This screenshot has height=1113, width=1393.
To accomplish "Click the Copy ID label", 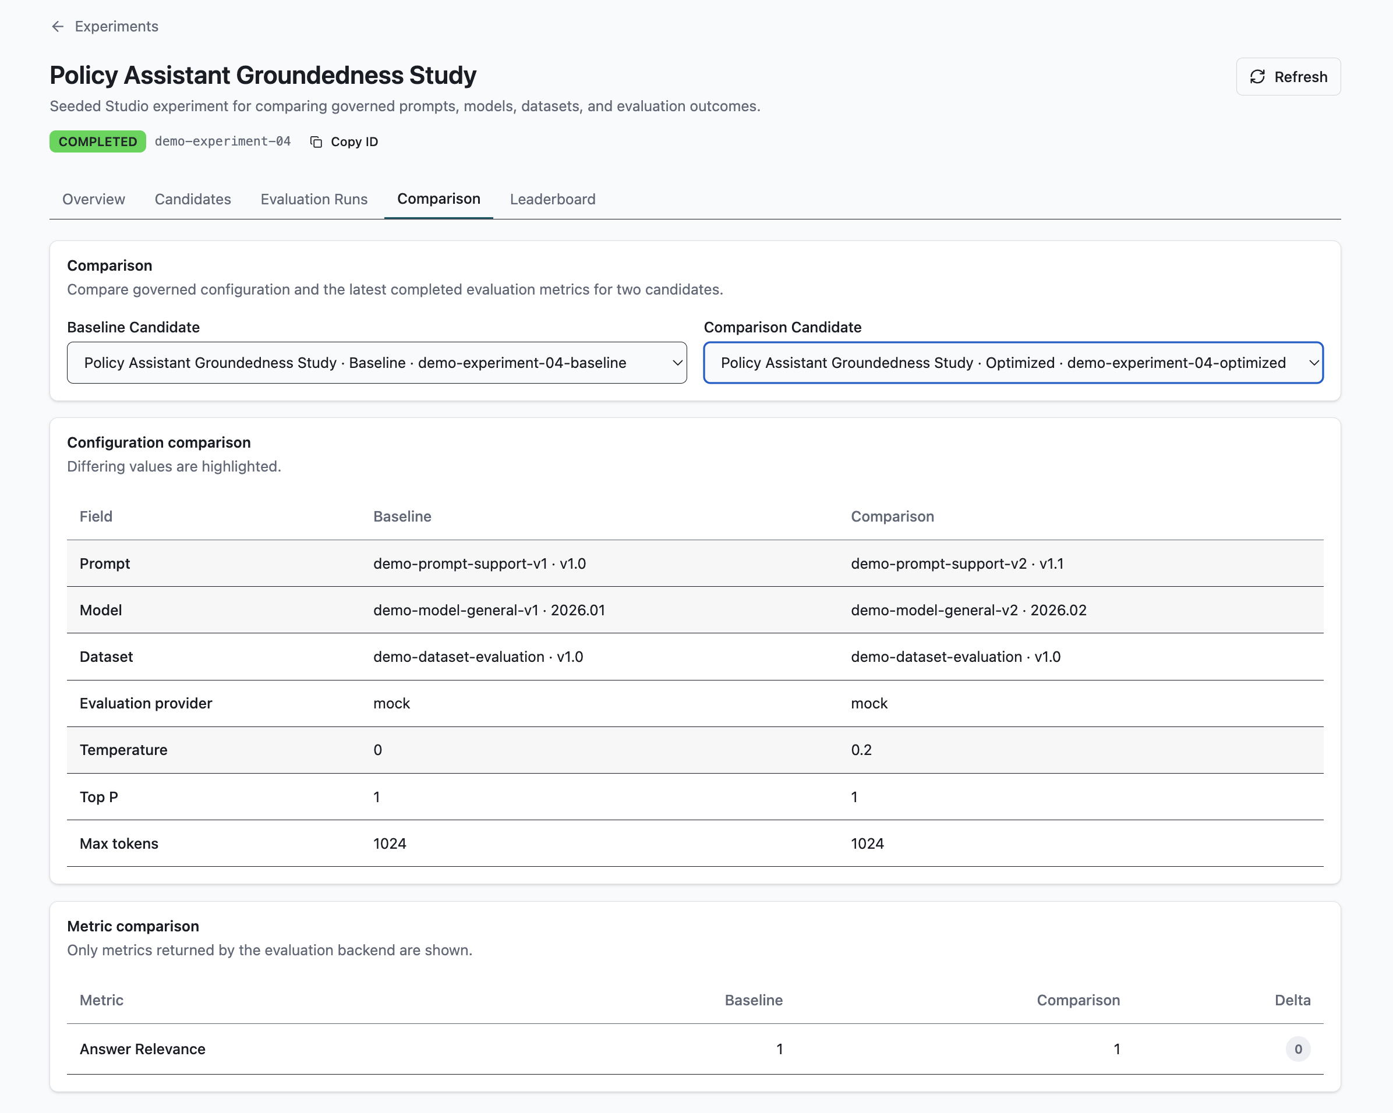I will pyautogui.click(x=354, y=142).
